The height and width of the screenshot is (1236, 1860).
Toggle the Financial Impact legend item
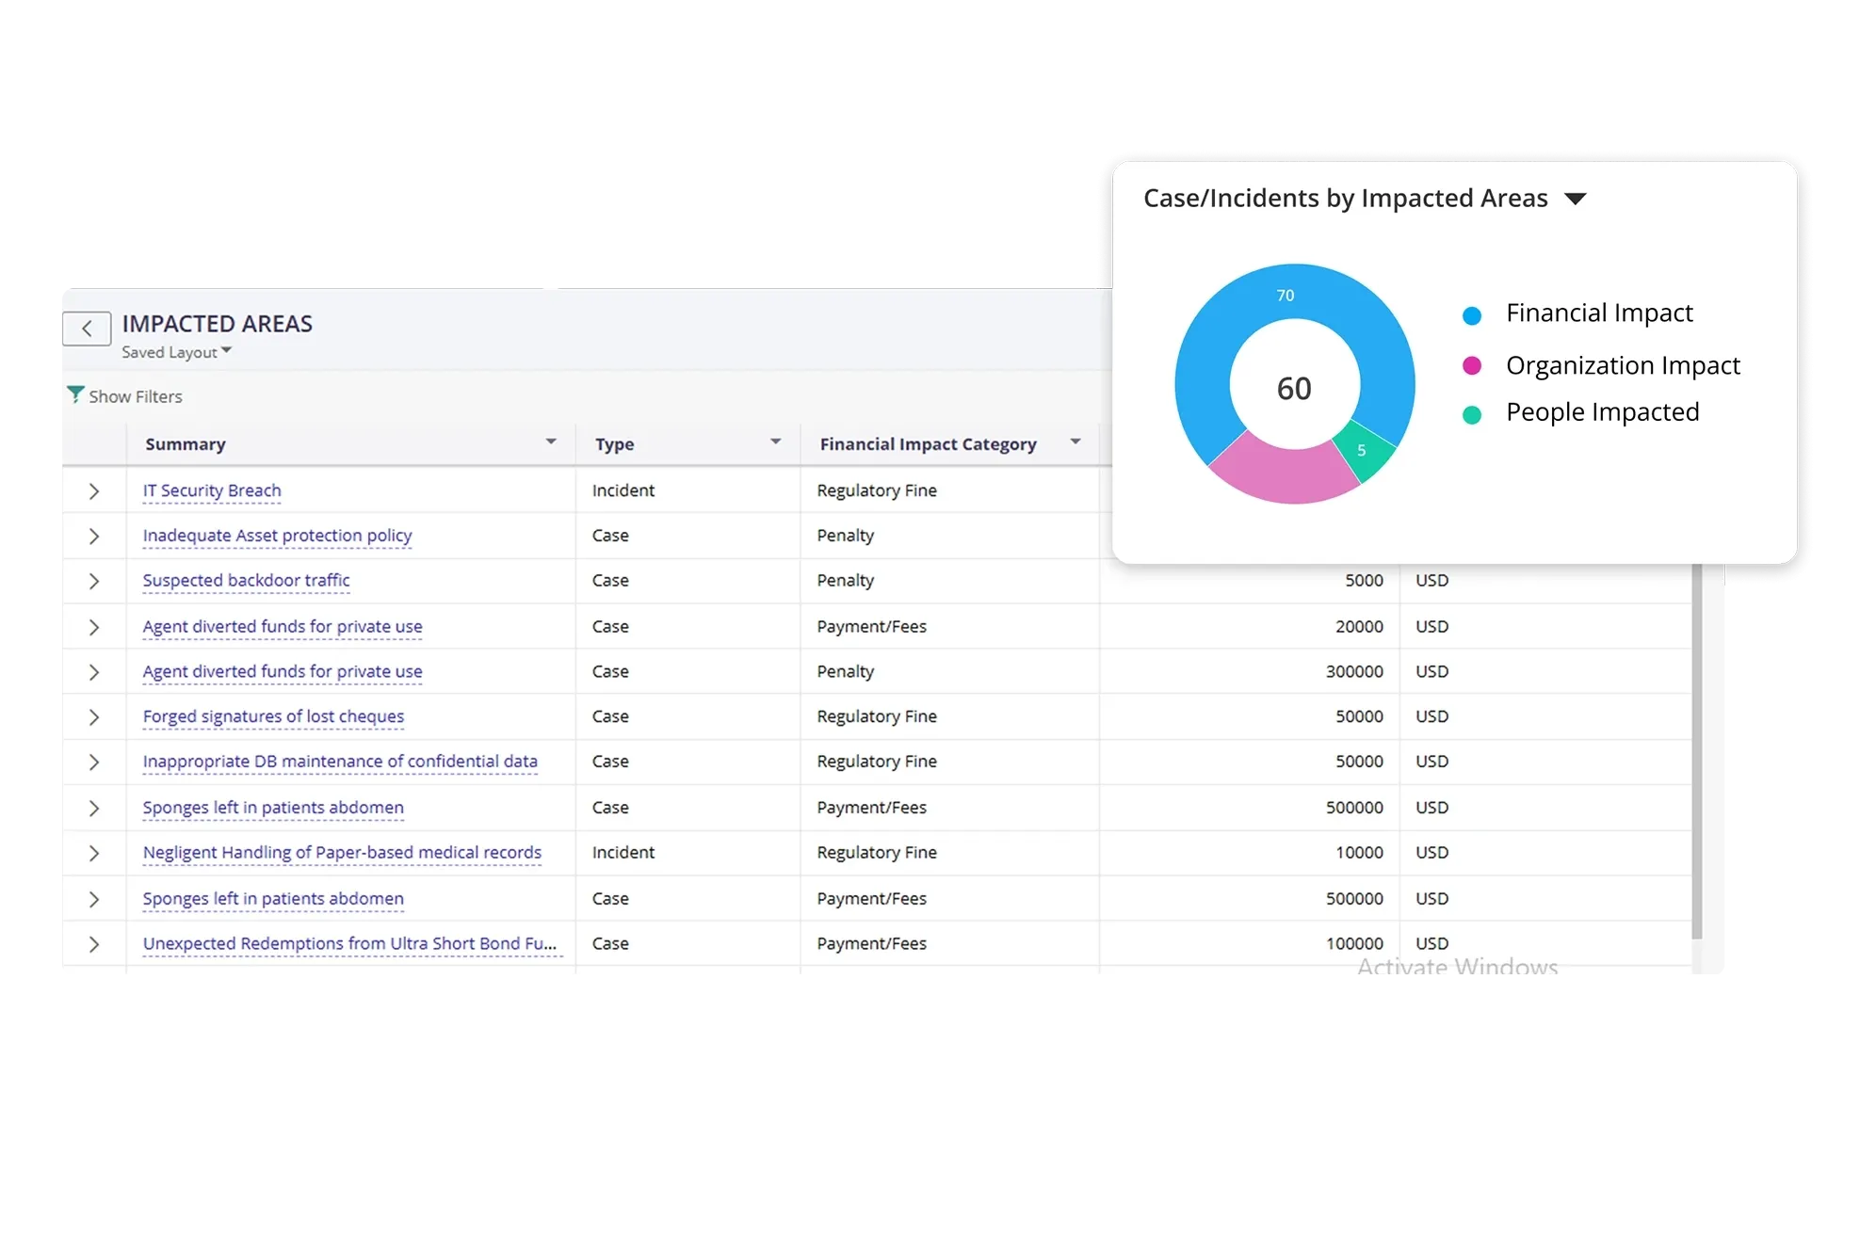[1598, 313]
